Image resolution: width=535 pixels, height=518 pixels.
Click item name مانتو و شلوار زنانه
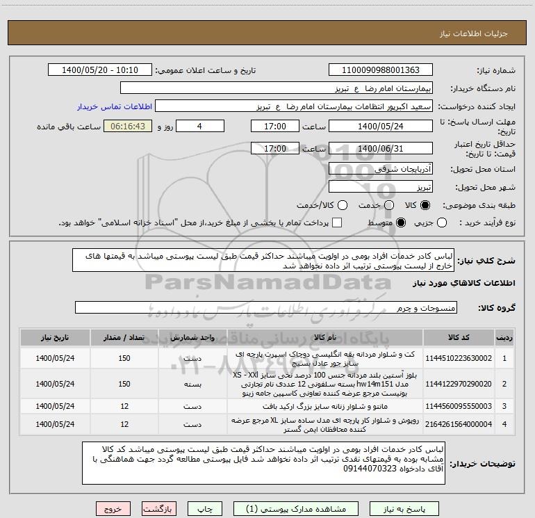(325, 406)
